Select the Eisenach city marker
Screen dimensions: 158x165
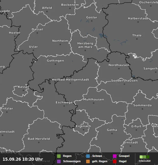coord(83,130)
